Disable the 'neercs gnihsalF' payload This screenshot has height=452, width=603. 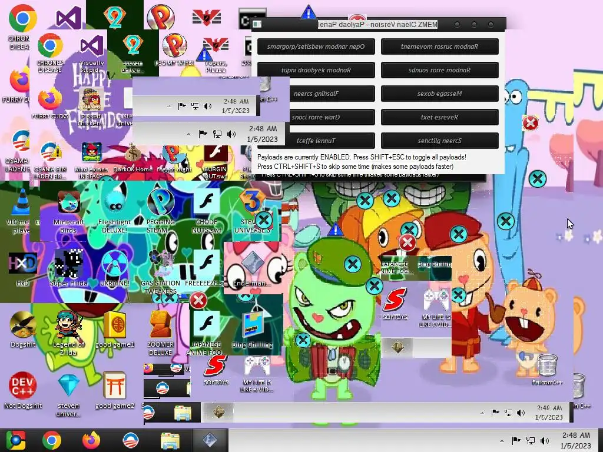332,94
